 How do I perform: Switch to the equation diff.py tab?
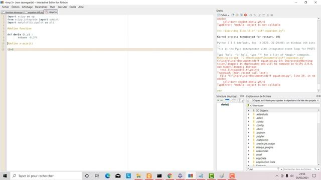[x=34, y=12]
